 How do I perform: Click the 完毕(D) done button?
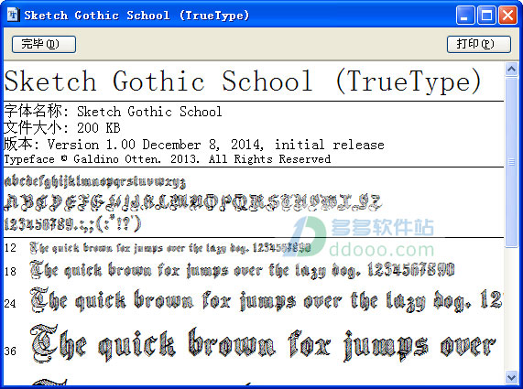tap(44, 44)
